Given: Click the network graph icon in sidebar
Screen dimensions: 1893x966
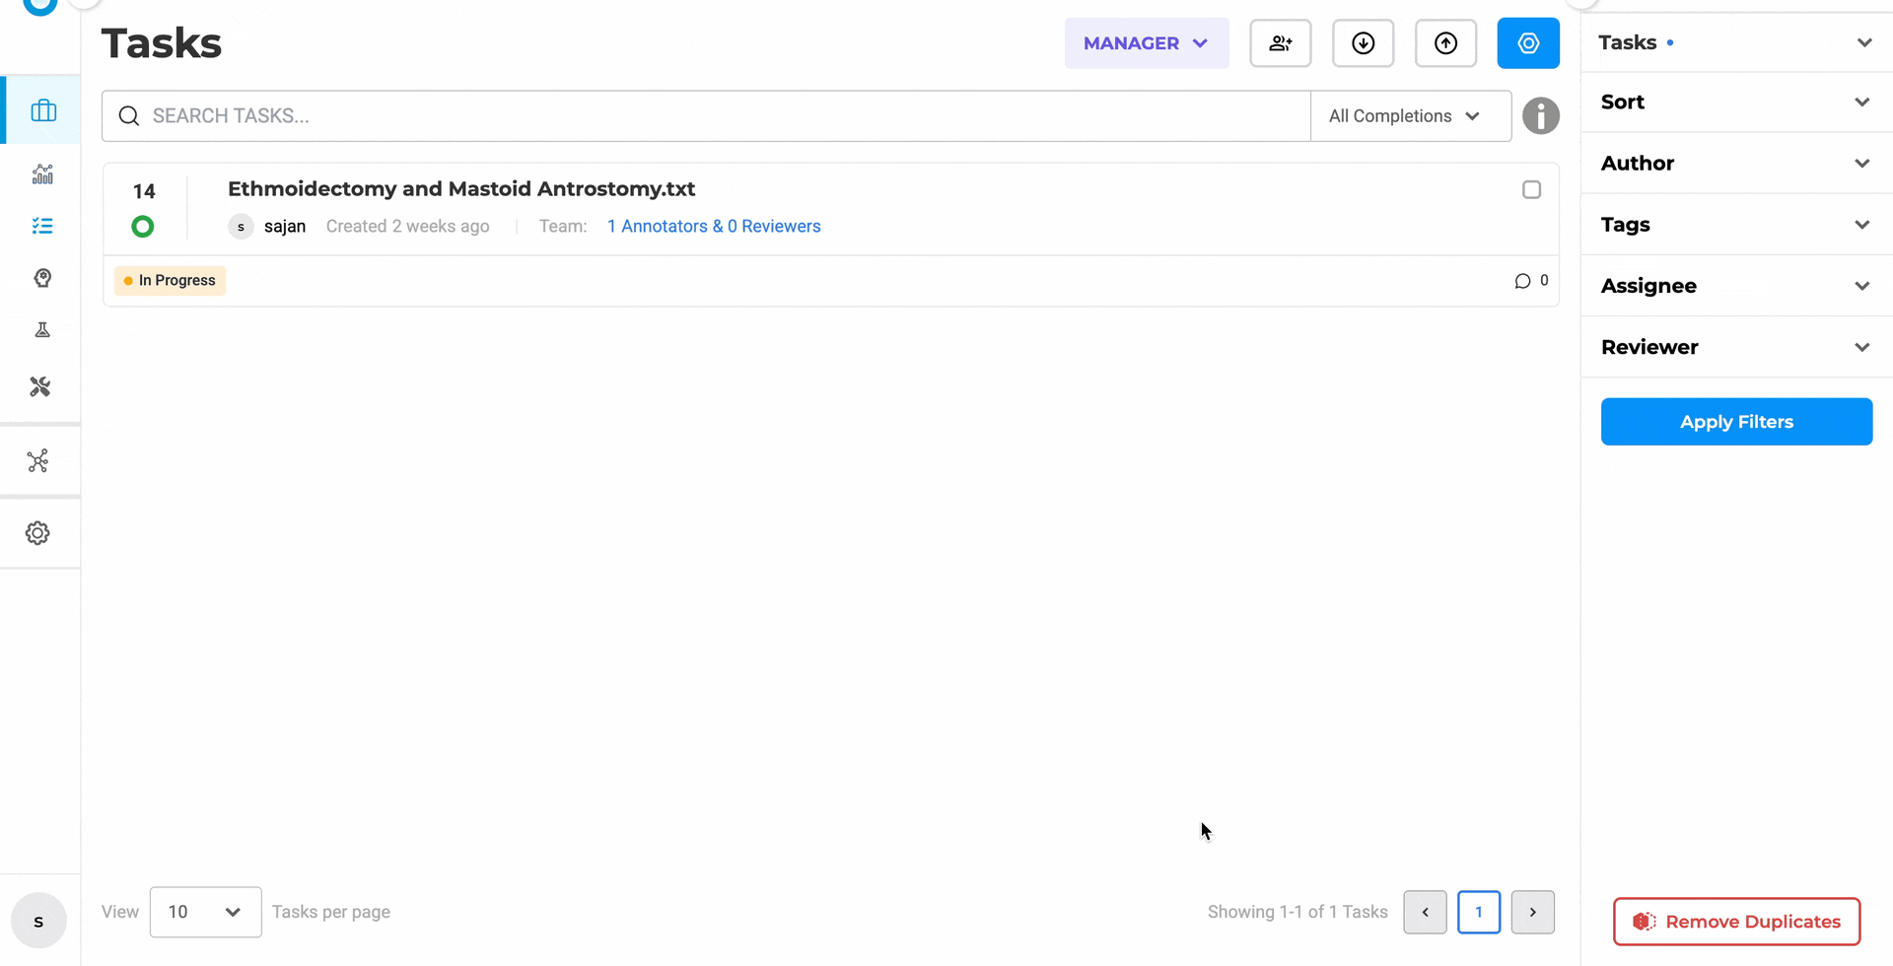Looking at the screenshot, I should coord(37,460).
